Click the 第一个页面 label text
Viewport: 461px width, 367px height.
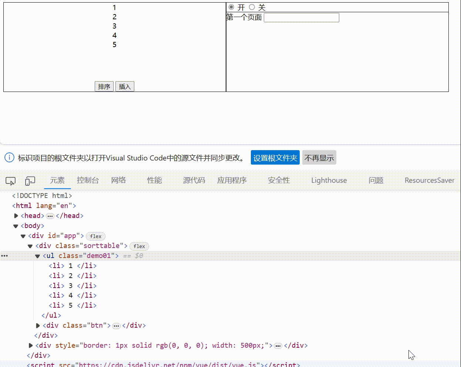coord(244,17)
